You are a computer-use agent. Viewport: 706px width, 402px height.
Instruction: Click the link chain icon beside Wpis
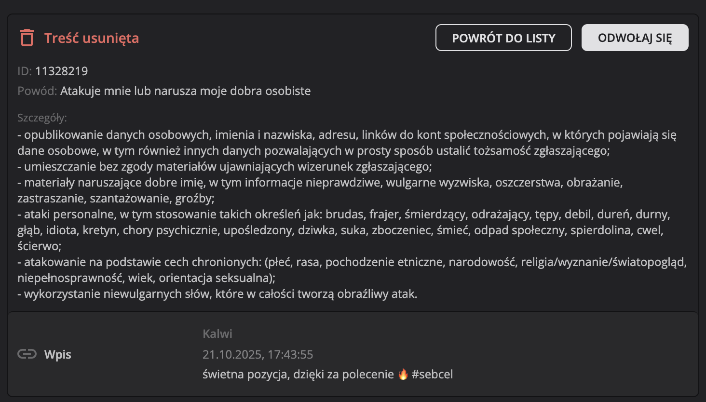27,354
